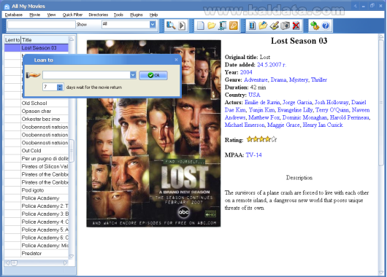The height and width of the screenshot is (277, 387).
Task: Click the date added link 24.5.2007
Action: click(271, 65)
